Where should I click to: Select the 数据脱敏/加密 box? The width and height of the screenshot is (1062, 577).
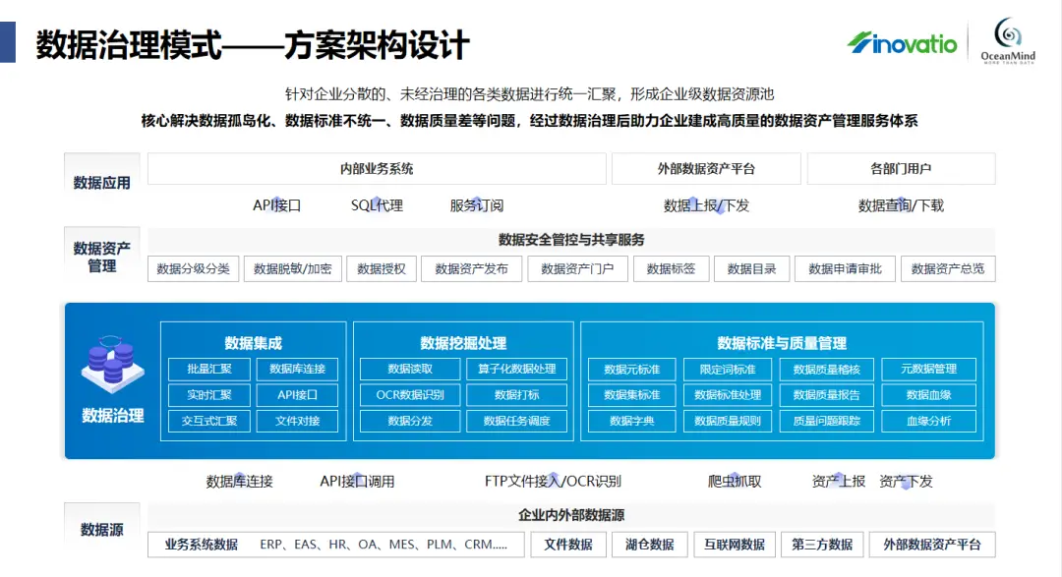[x=293, y=269]
